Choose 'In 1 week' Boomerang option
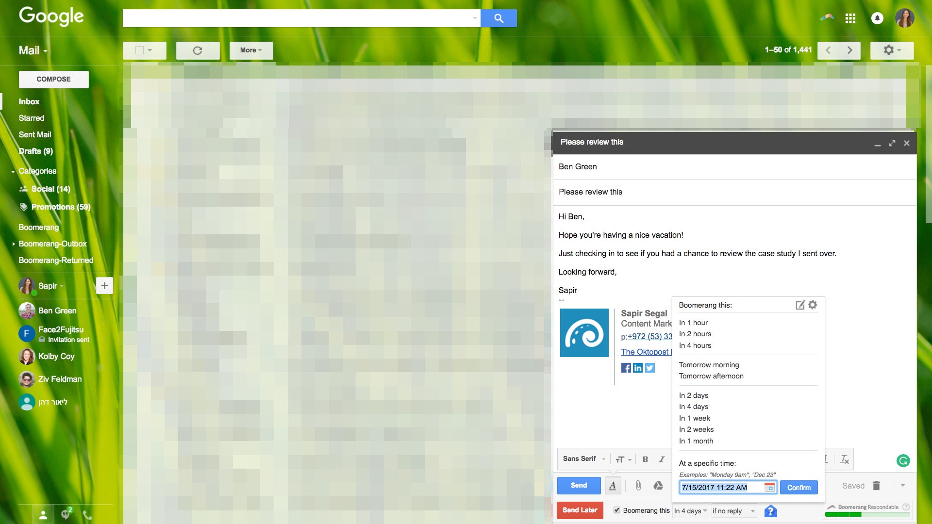 [694, 418]
